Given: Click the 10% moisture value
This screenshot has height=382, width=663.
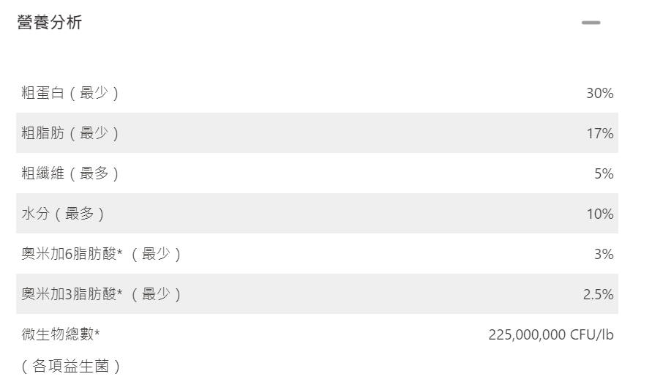Looking at the screenshot, I should tap(599, 214).
